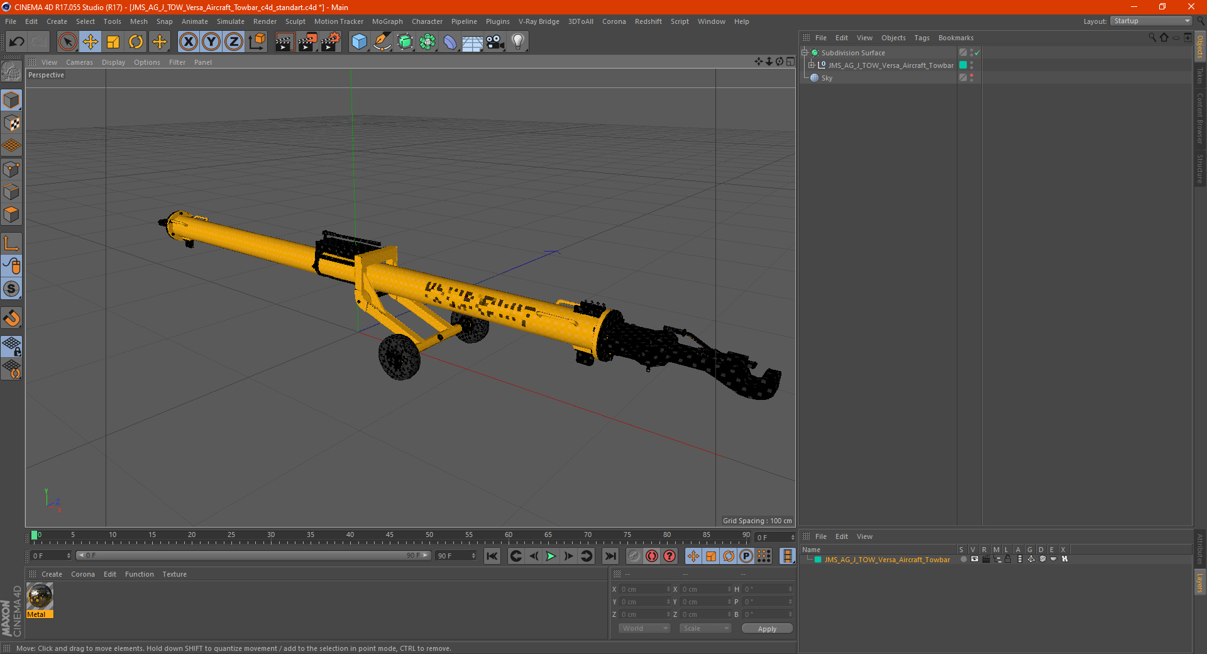Viewport: 1207px width, 654px height.
Task: Open the Scale mode dropdown
Action: 705,628
